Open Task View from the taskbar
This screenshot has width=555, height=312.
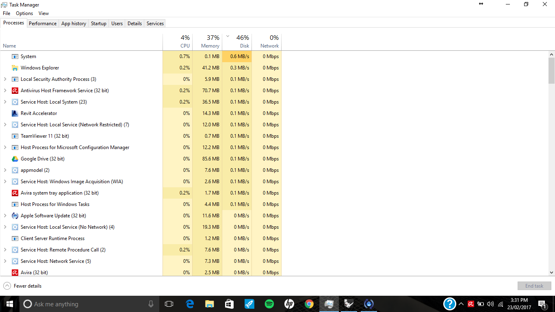click(x=169, y=304)
